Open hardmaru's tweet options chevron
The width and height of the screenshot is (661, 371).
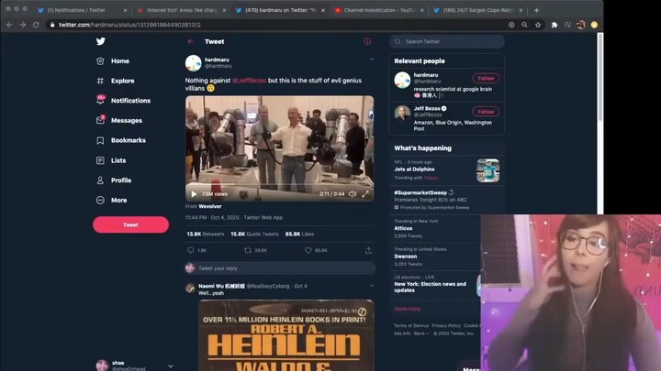point(372,60)
